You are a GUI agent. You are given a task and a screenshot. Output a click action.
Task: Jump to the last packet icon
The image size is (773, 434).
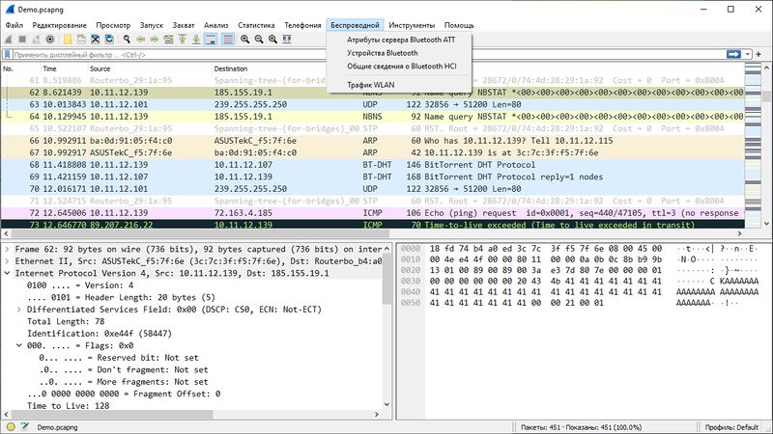[x=196, y=40]
